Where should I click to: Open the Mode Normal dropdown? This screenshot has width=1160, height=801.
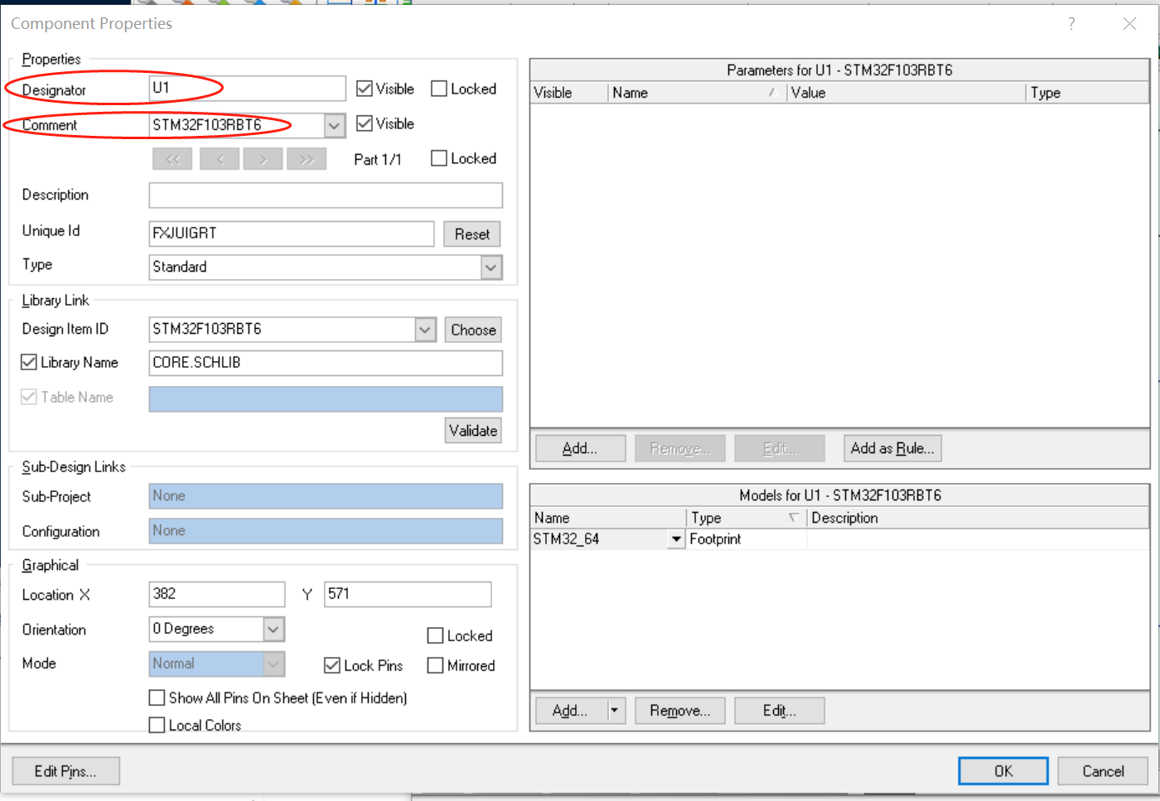point(274,663)
